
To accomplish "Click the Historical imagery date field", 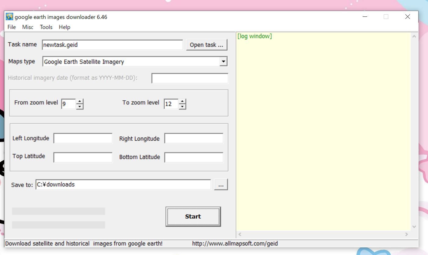I will (x=189, y=78).
